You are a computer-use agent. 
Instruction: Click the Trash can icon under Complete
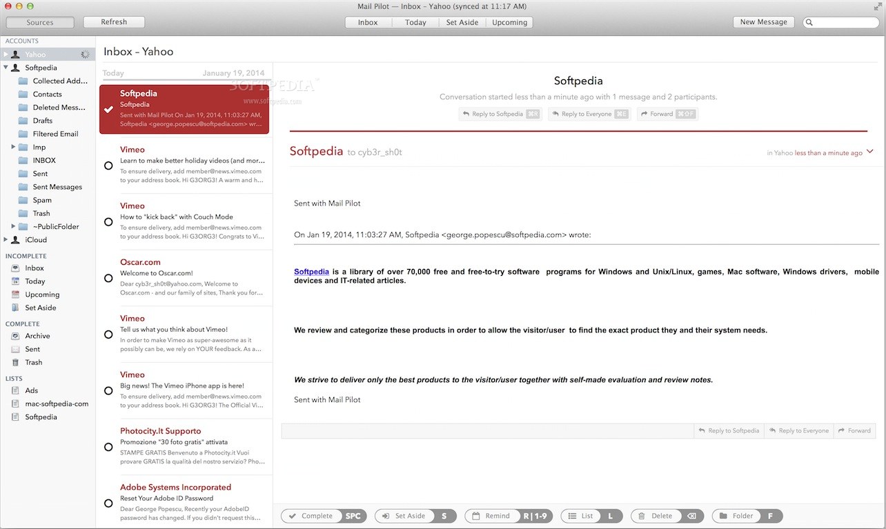point(15,362)
